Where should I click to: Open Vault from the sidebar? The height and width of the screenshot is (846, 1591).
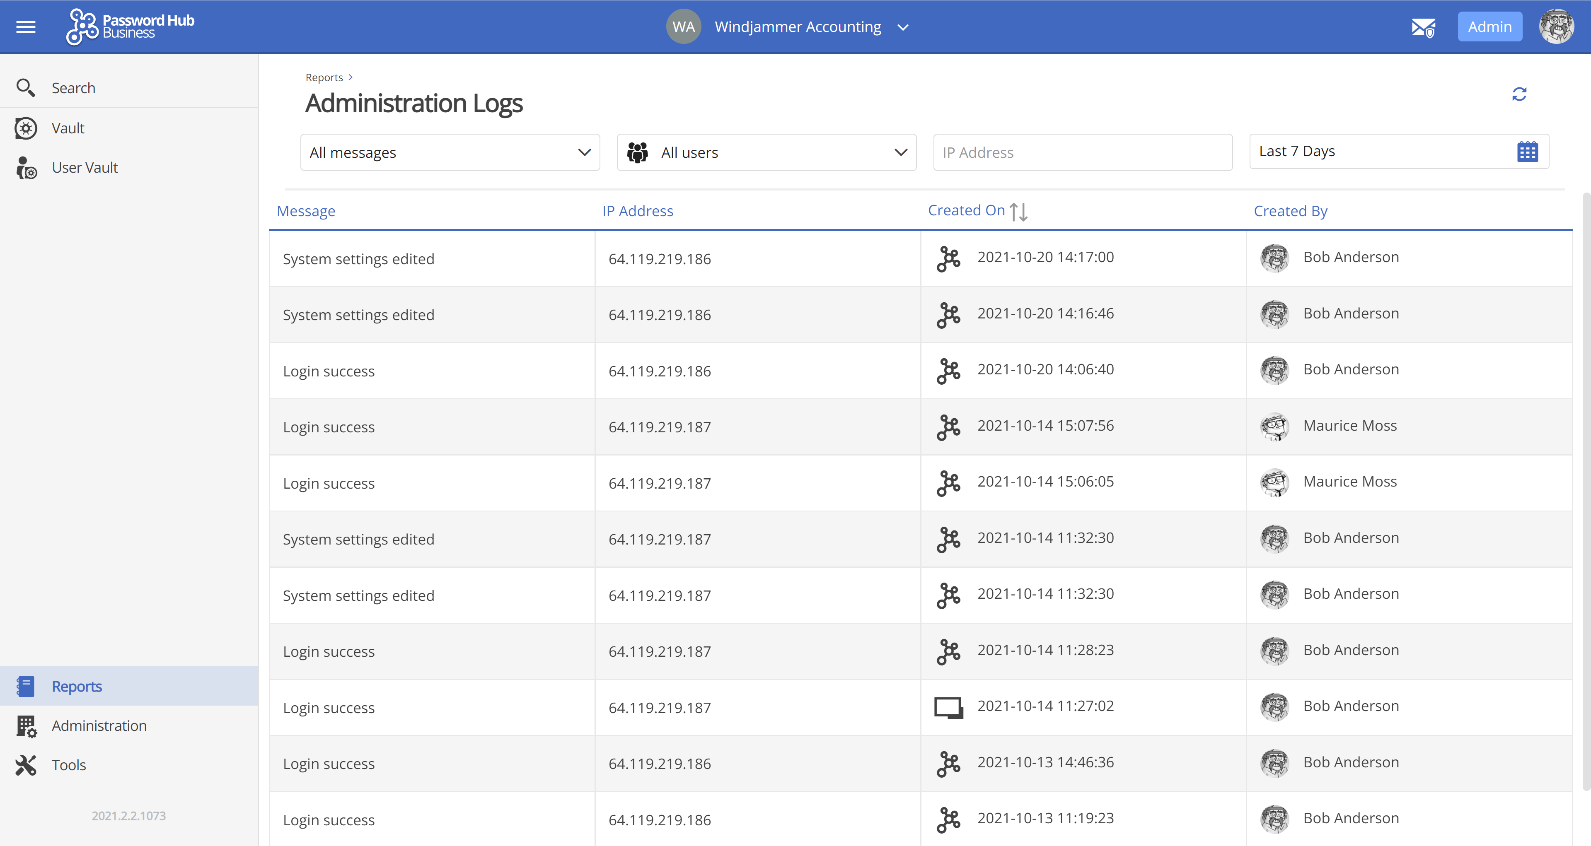[x=129, y=128]
